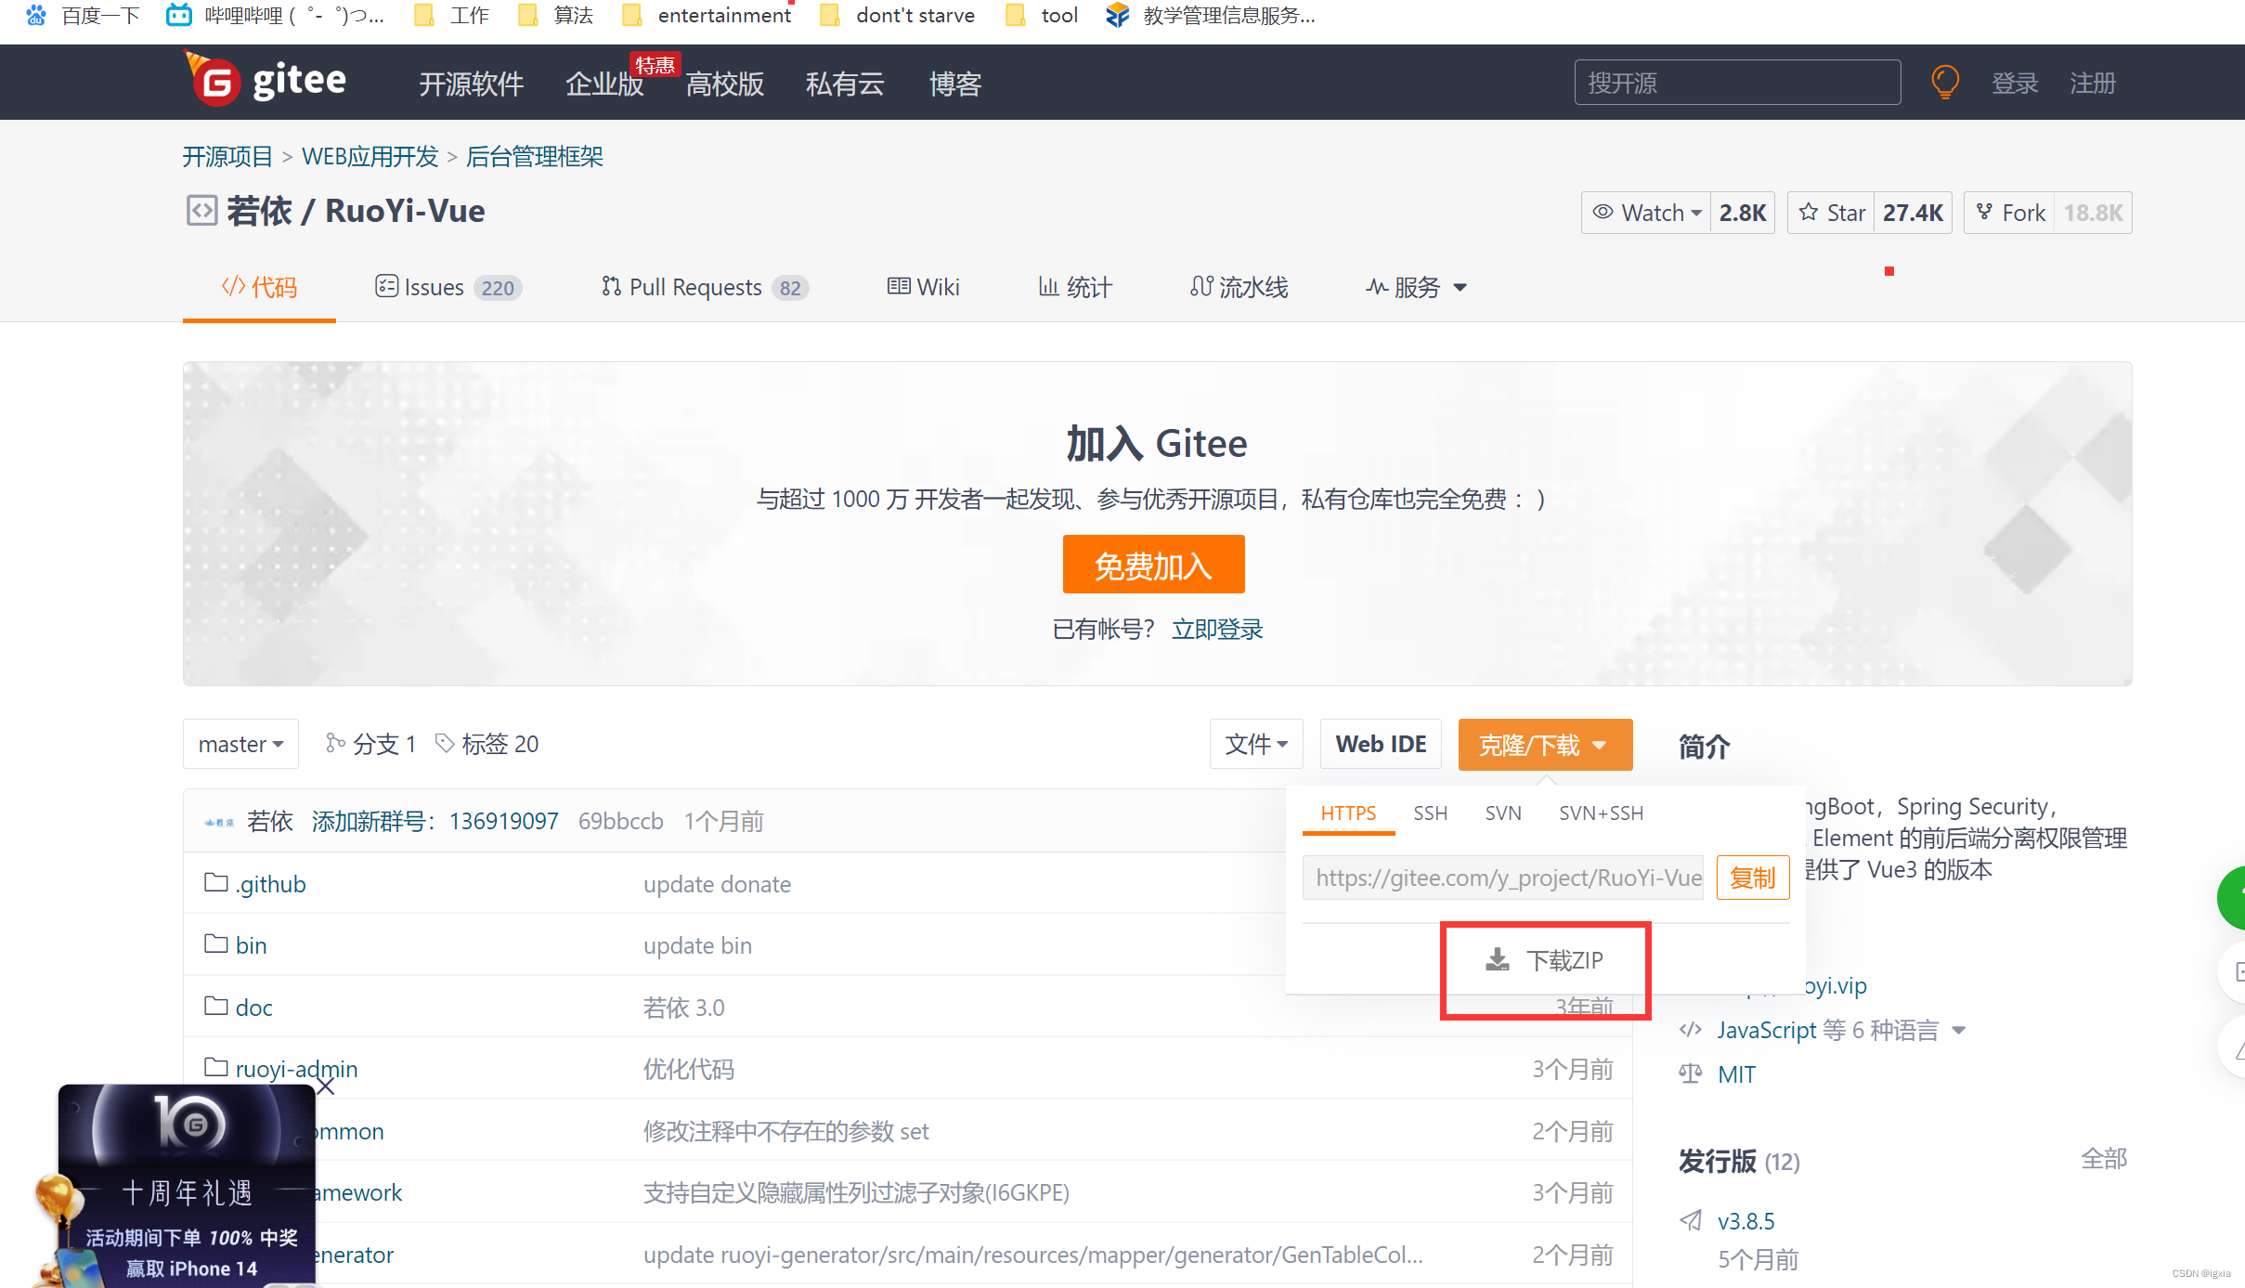Open the 统计 tab
Screen dimensions: 2245x1288
pos(1074,287)
